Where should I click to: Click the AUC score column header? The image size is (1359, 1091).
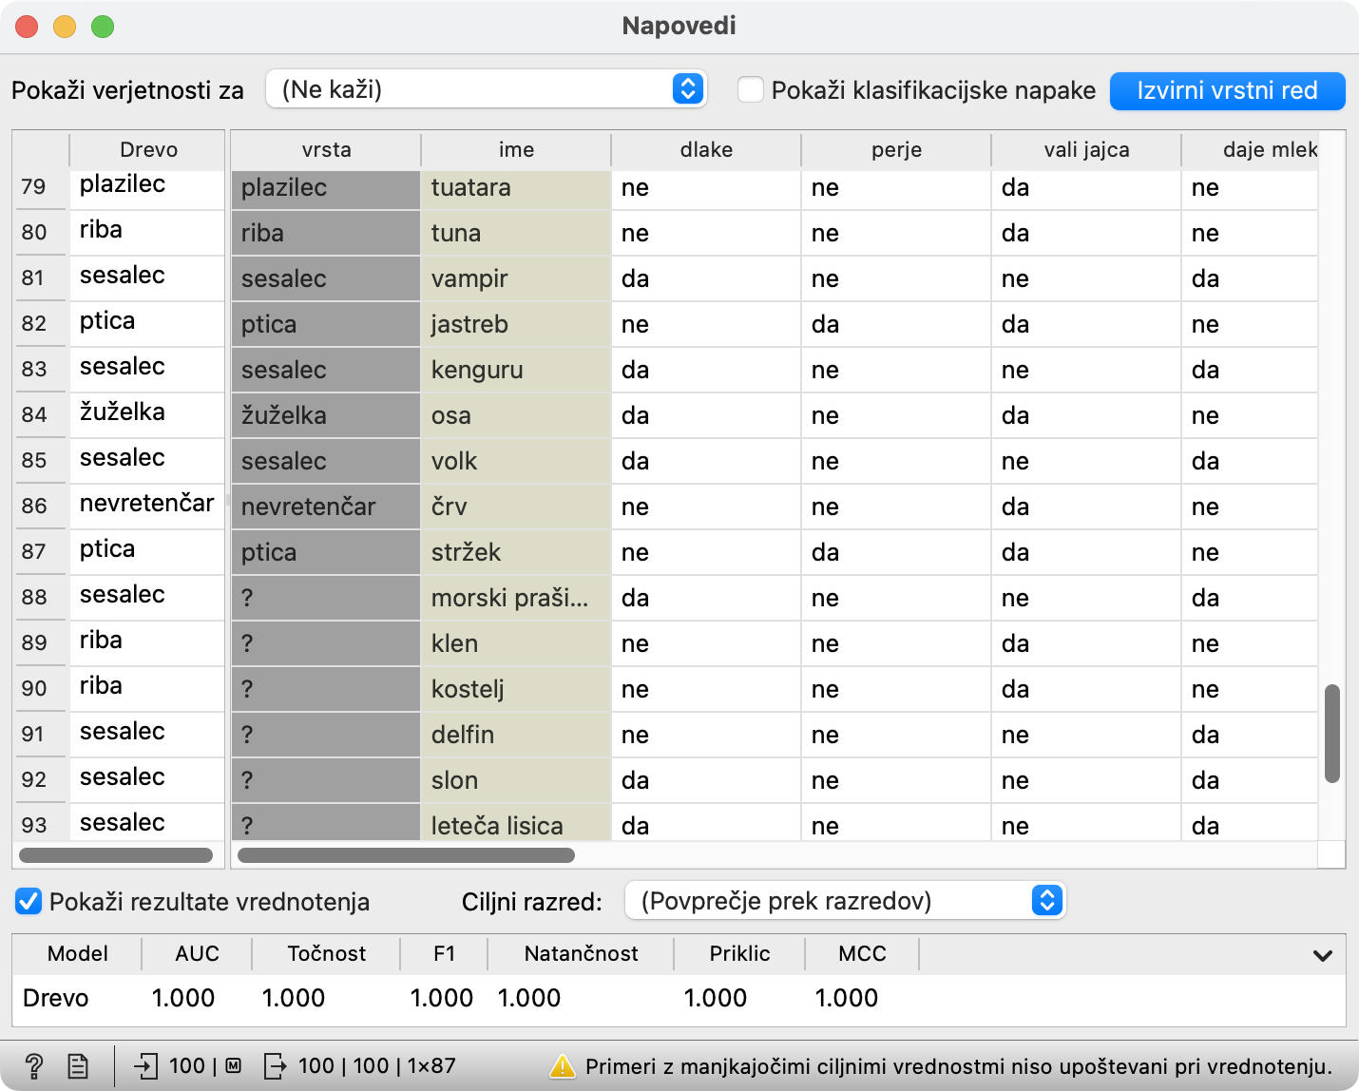(197, 953)
